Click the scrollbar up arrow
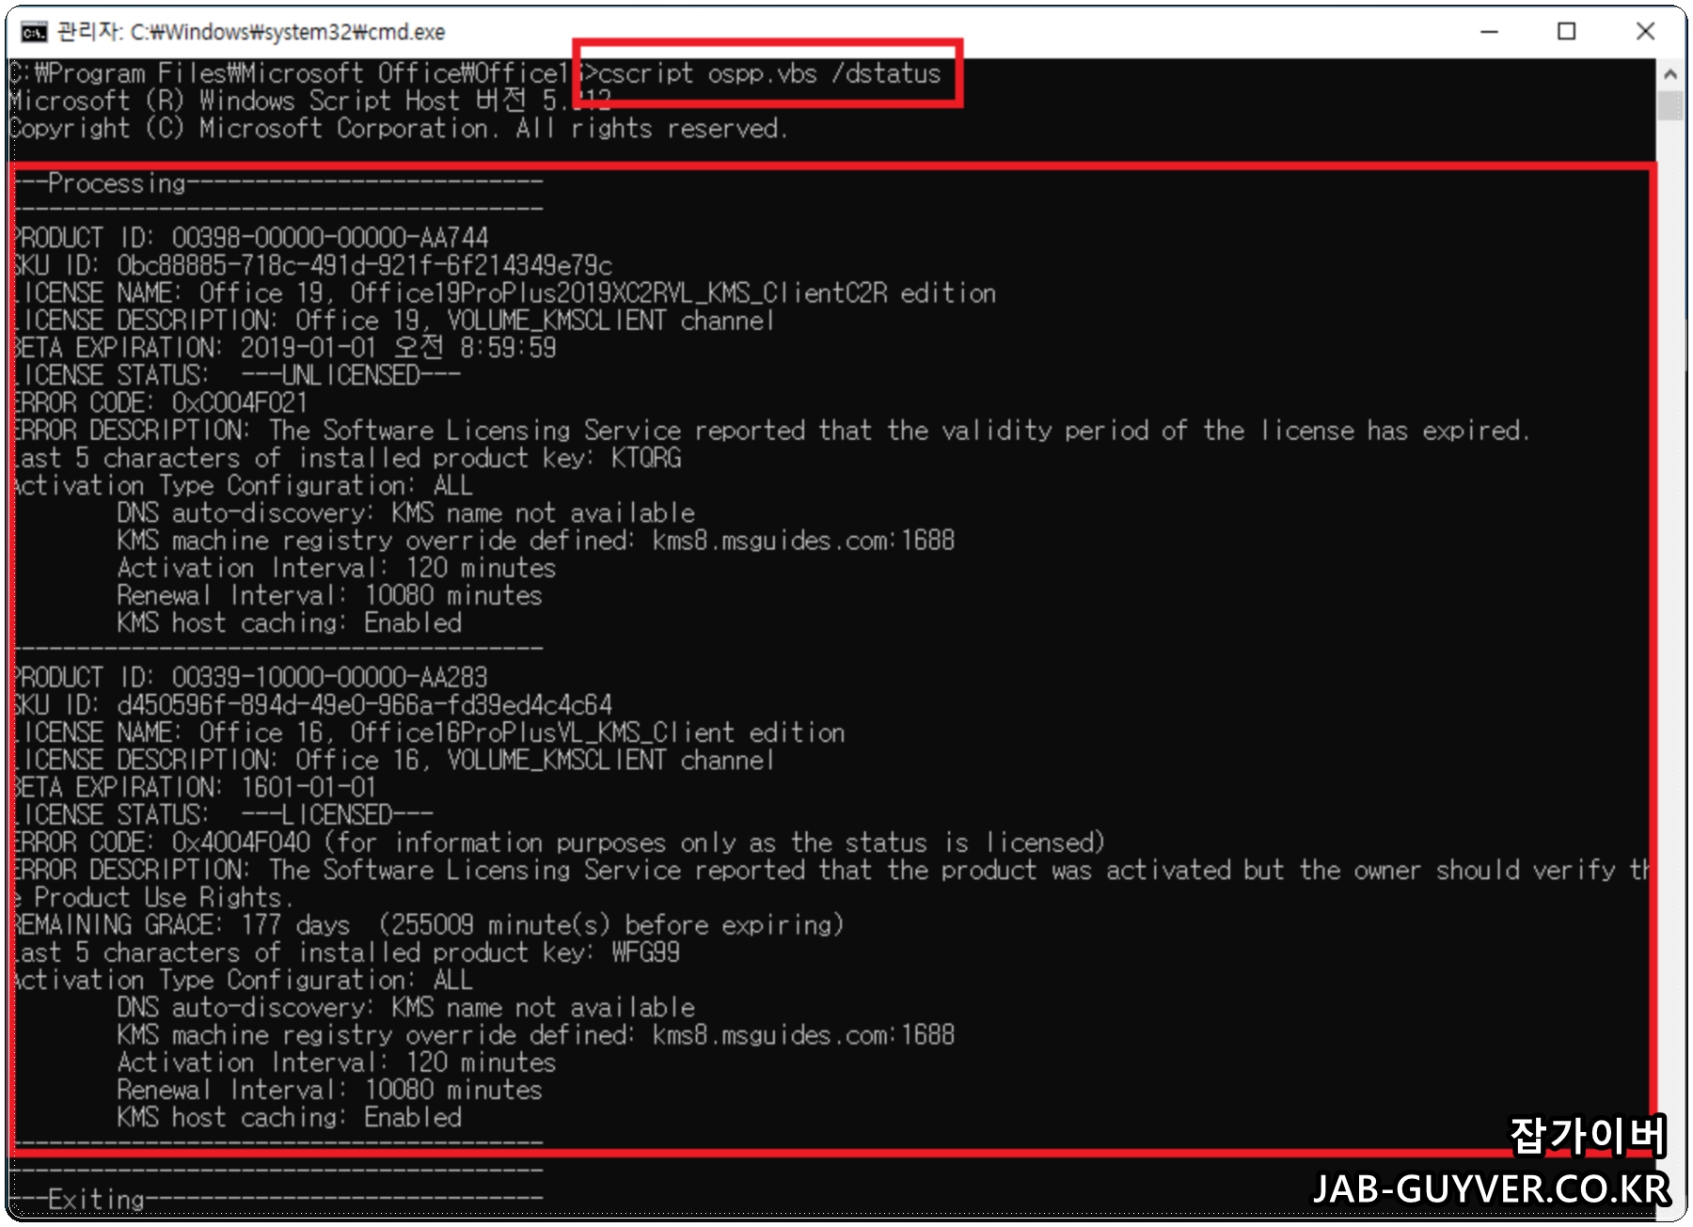 pos(1670,73)
